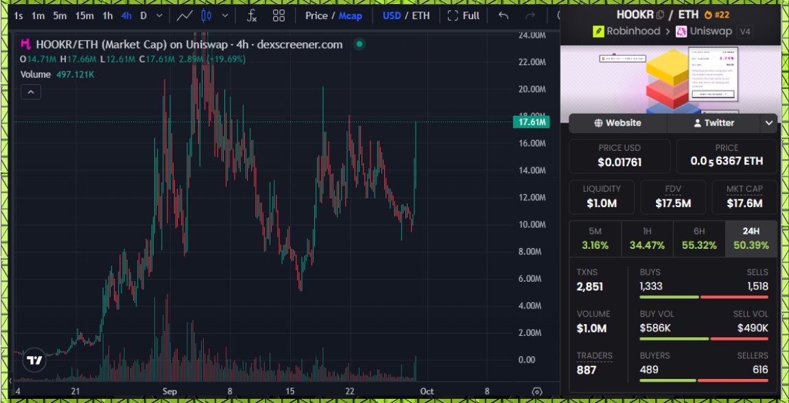Open the chart layout grid icon
The width and height of the screenshot is (789, 403).
pyautogui.click(x=279, y=16)
